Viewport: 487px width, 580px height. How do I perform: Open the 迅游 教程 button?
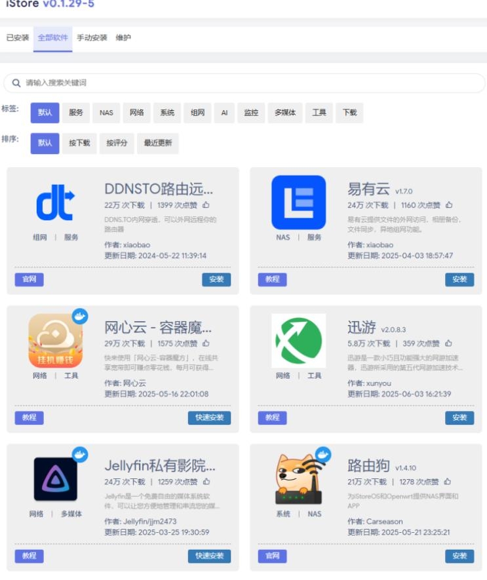(x=273, y=417)
